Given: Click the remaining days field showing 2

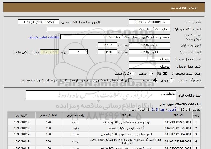Looking at the screenshot, I should coord(78,52).
